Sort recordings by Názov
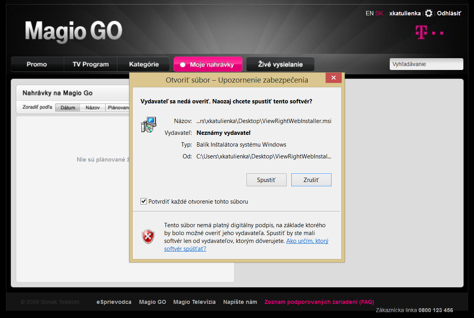The image size is (474, 318). tap(93, 108)
